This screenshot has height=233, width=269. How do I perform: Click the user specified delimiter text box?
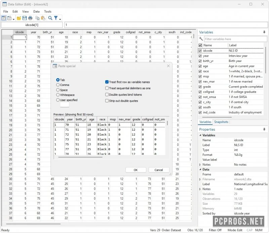tap(65, 105)
